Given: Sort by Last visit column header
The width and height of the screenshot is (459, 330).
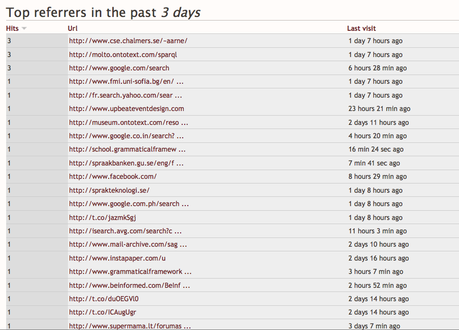Looking at the screenshot, I should 361,28.
